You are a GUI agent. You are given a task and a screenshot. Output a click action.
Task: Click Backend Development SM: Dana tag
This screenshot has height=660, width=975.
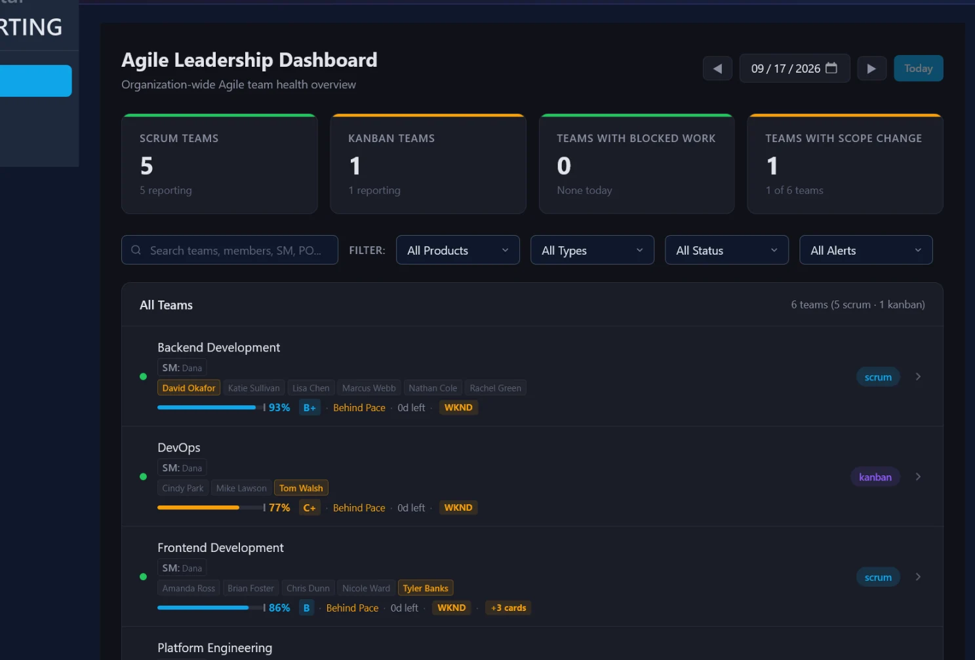click(x=182, y=368)
